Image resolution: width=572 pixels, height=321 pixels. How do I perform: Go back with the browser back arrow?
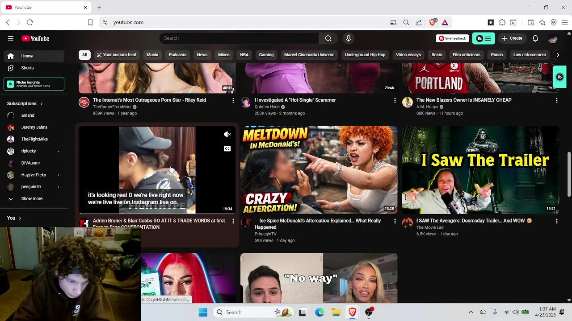(8, 22)
